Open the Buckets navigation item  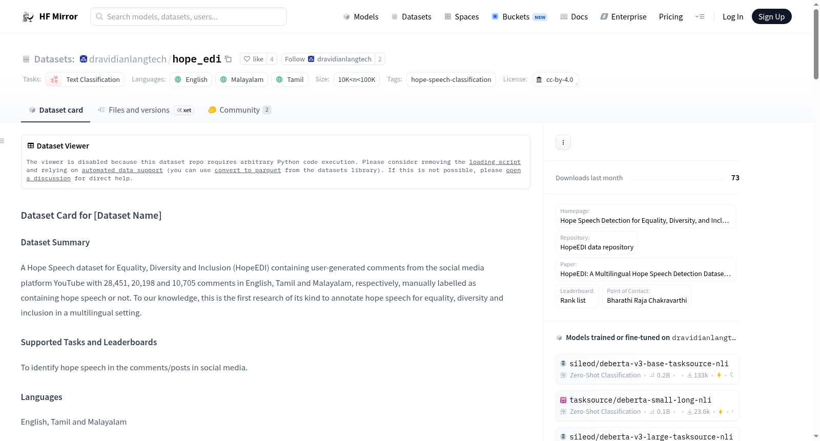pyautogui.click(x=519, y=17)
